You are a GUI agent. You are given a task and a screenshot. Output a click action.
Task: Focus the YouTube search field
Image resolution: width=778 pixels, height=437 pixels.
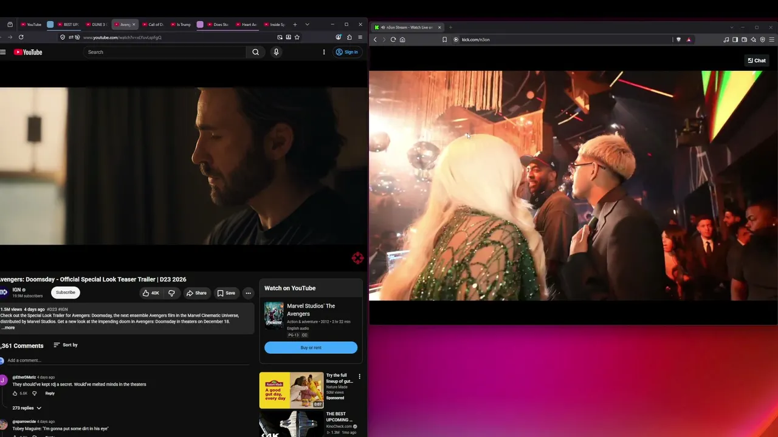pos(165,52)
